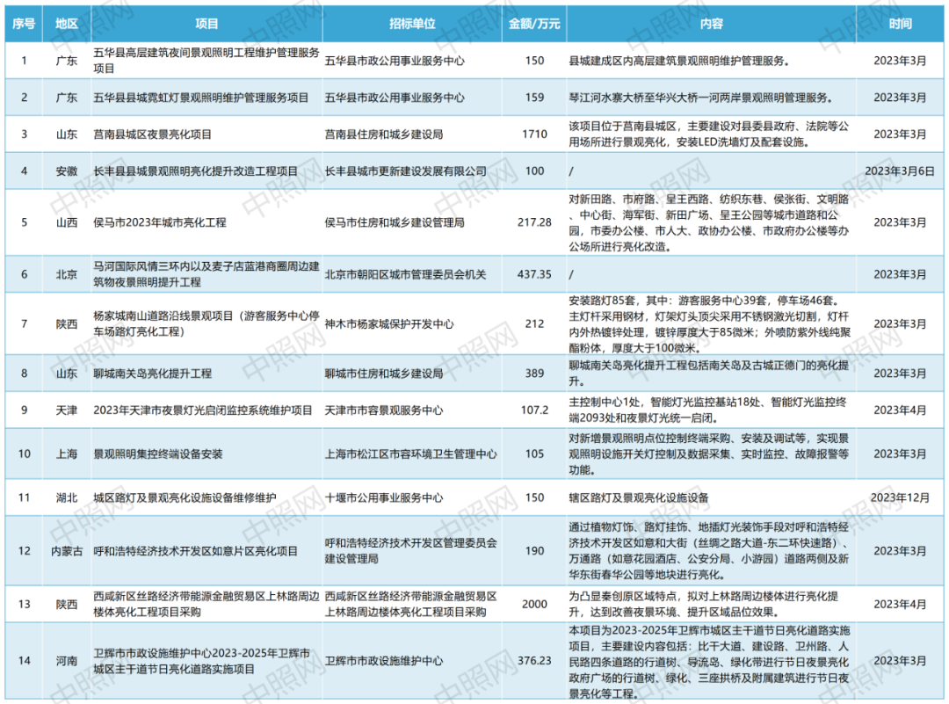Click amount value 437.35
The image size is (949, 704).
point(534,274)
